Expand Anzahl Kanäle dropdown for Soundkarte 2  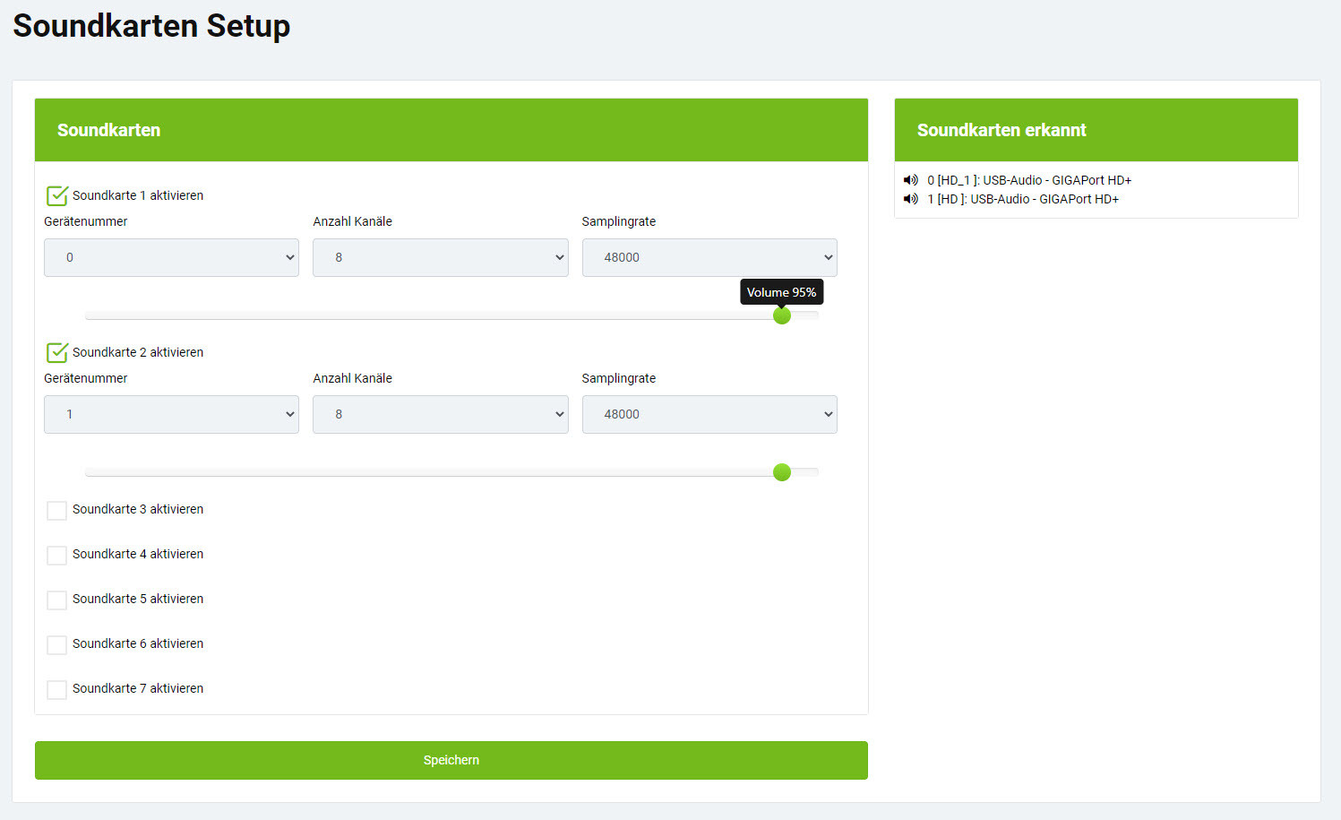click(440, 414)
